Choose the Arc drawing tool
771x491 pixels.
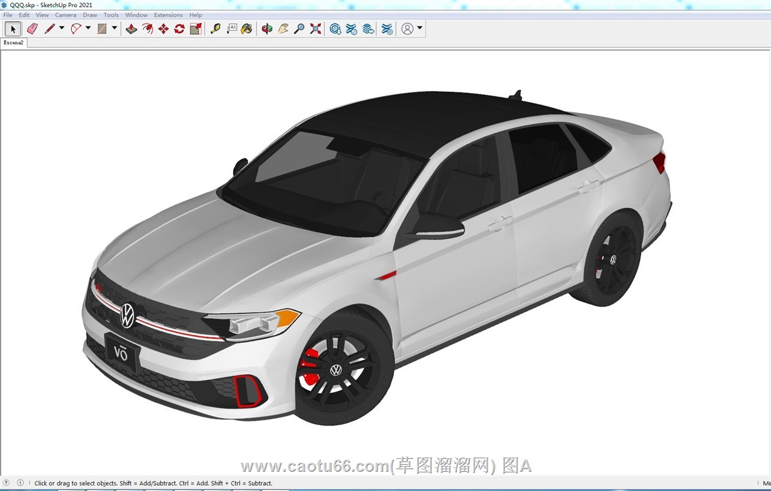(76, 29)
